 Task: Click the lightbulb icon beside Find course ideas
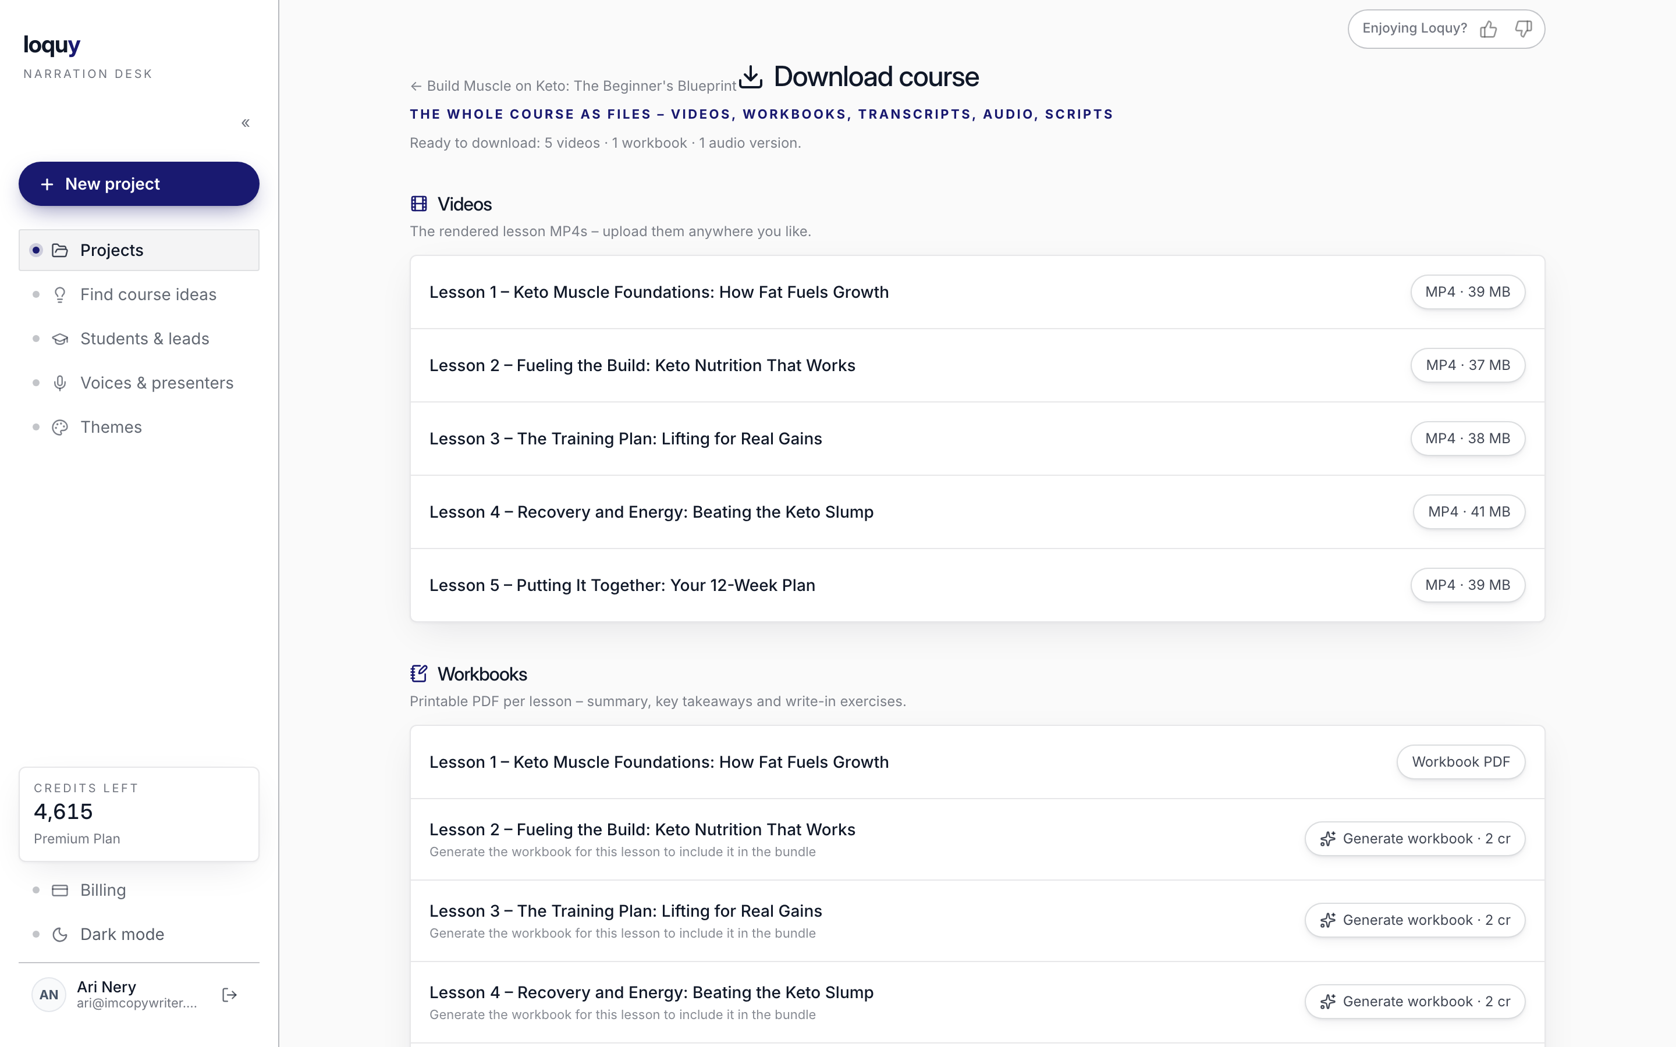(x=61, y=294)
